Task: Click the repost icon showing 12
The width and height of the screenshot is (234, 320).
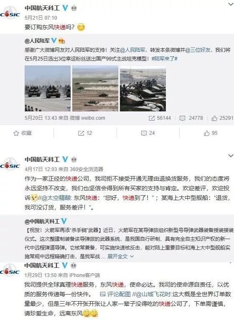Action: pyautogui.click(x=81, y=133)
